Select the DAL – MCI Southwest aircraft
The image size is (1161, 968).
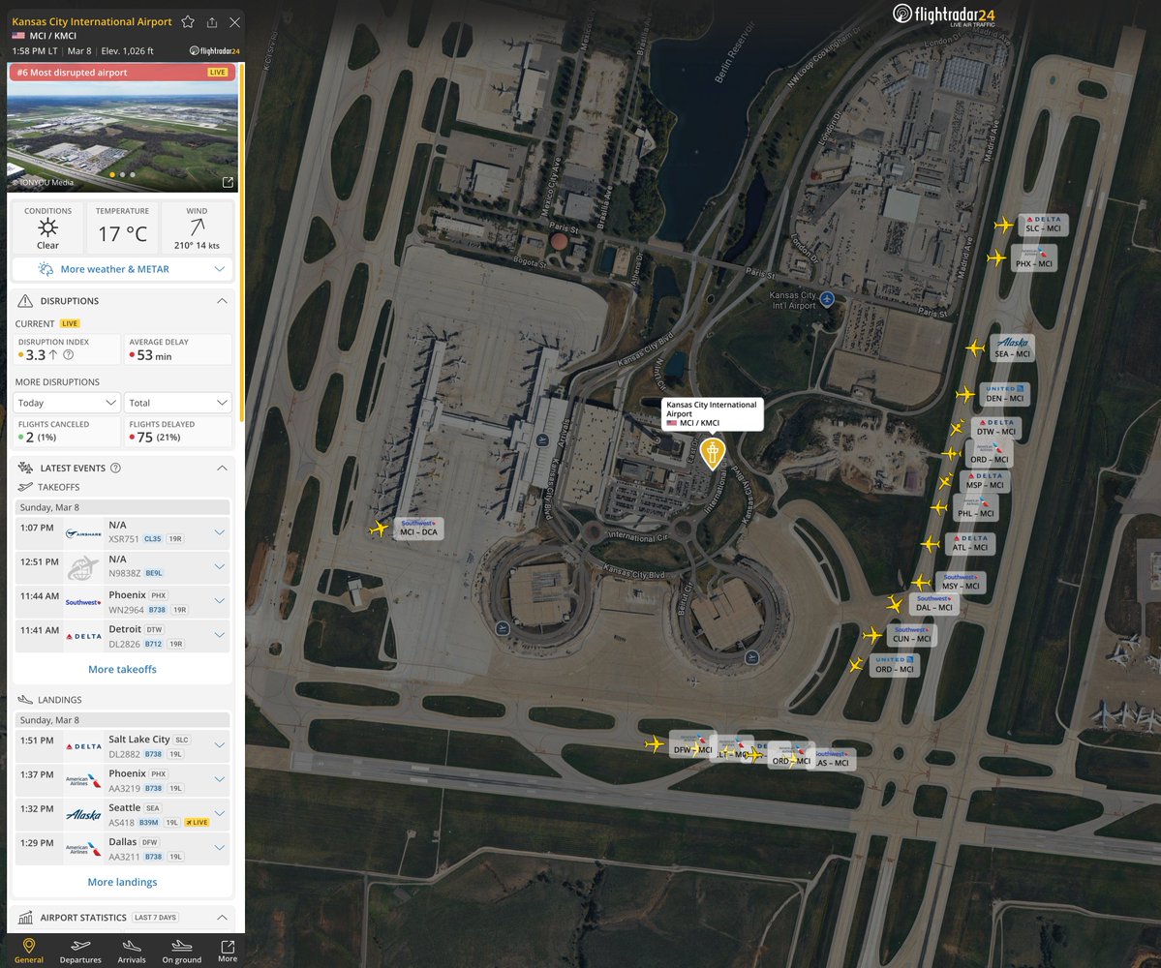tap(895, 604)
